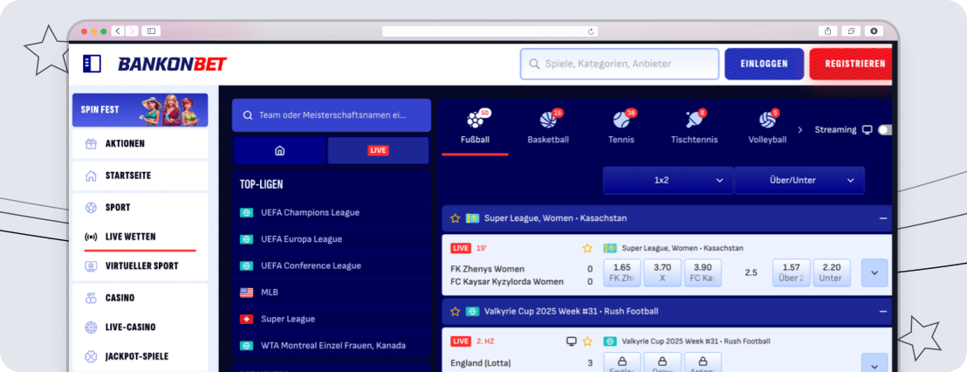Collapse the Super League Women Kasachstan section
Image resolution: width=967 pixels, height=372 pixels.
[x=883, y=218]
